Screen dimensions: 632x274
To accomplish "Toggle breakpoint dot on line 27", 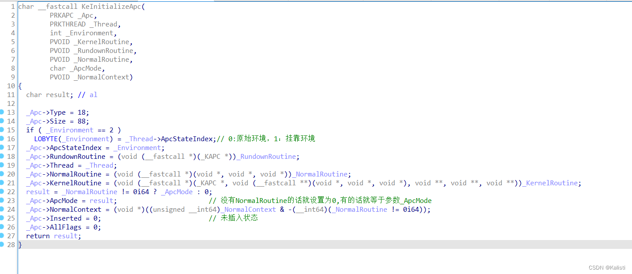I will (x=2, y=236).
